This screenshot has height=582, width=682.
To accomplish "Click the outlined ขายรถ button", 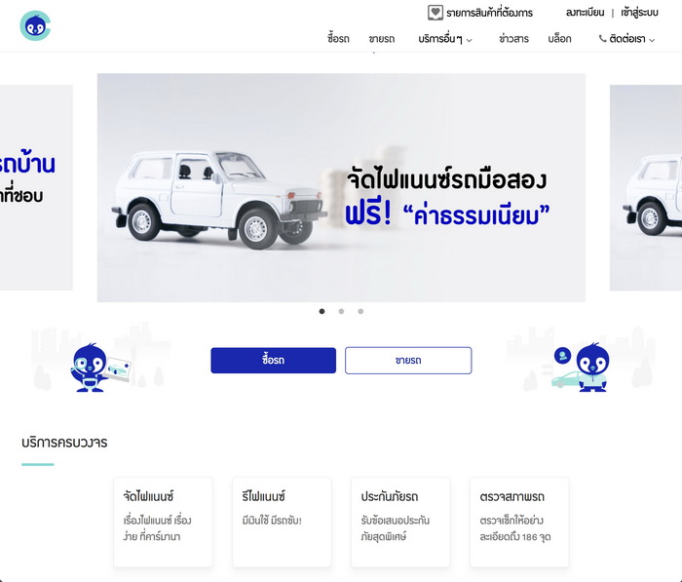I will click(x=408, y=361).
